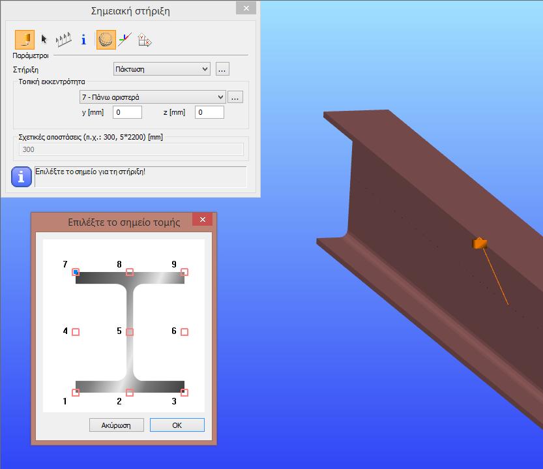Image resolution: width=543 pixels, height=469 pixels.
Task: Click the x-y global coordinates icon
Action: click(145, 40)
